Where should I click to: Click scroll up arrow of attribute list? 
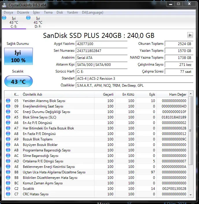pyautogui.click(x=191, y=94)
